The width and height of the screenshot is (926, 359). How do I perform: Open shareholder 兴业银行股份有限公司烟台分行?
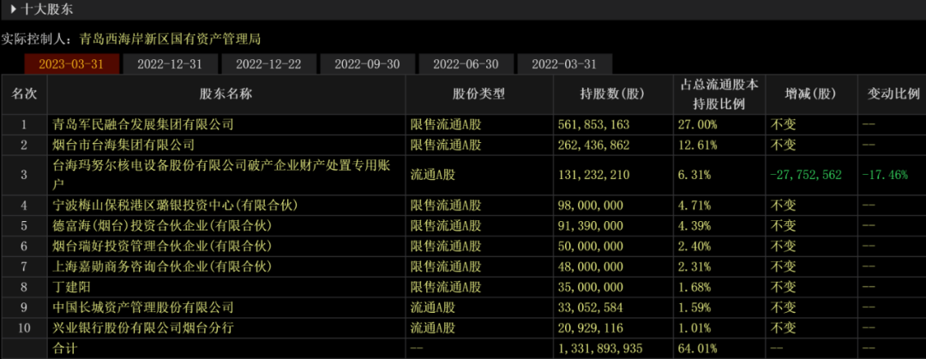coord(143,327)
